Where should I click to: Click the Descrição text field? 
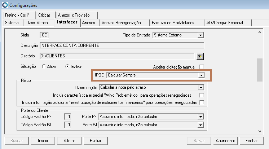coord(122,45)
